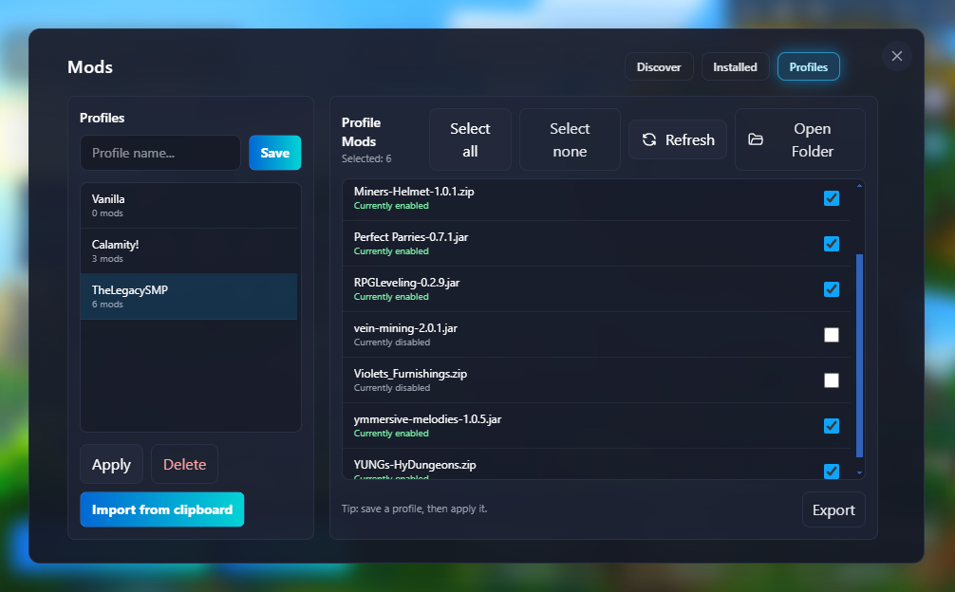This screenshot has width=955, height=592.
Task: Click '3 mods' under Calamity!
Action: pyautogui.click(x=107, y=259)
